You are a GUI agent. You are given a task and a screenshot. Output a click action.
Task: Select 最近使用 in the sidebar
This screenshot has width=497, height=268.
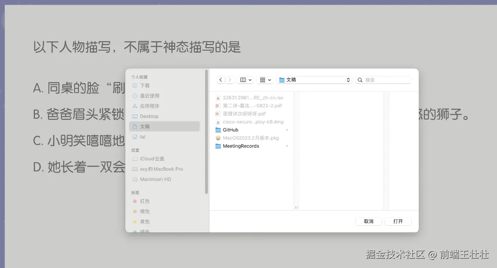tap(164, 96)
